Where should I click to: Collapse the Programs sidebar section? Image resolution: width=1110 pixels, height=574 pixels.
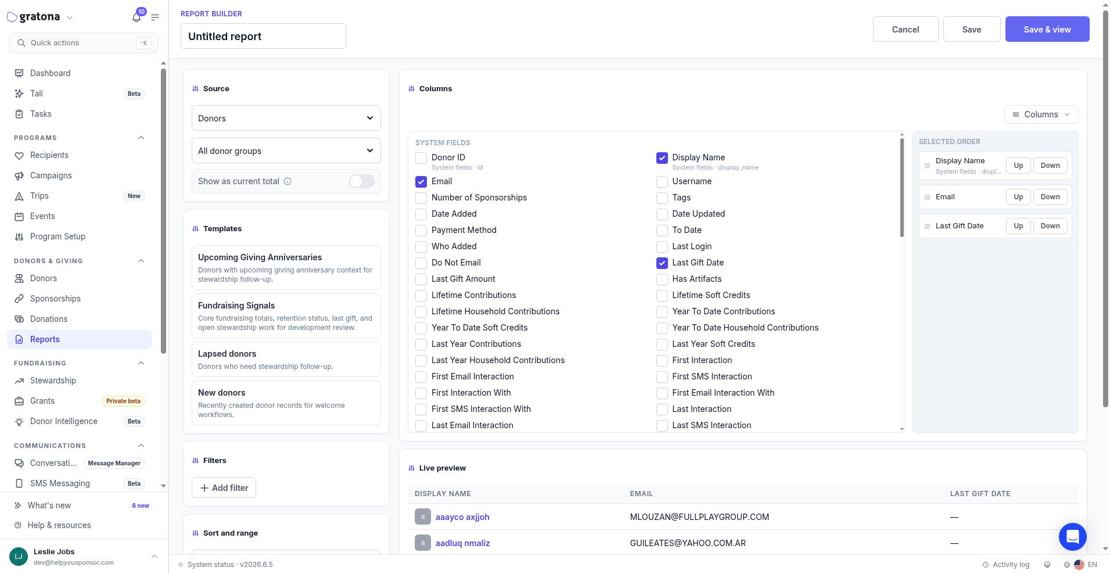click(141, 138)
